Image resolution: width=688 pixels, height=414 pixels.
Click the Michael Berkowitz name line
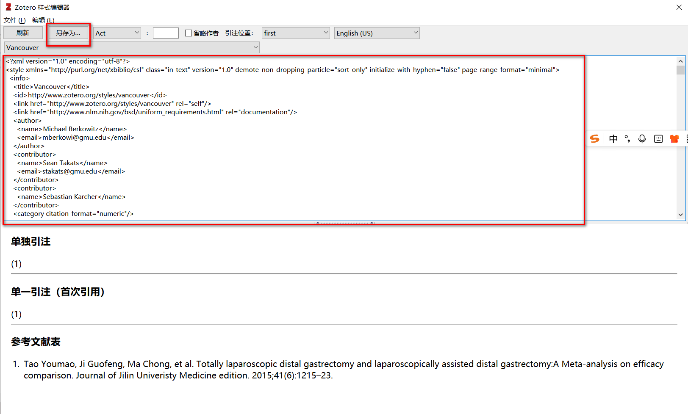(x=72, y=129)
